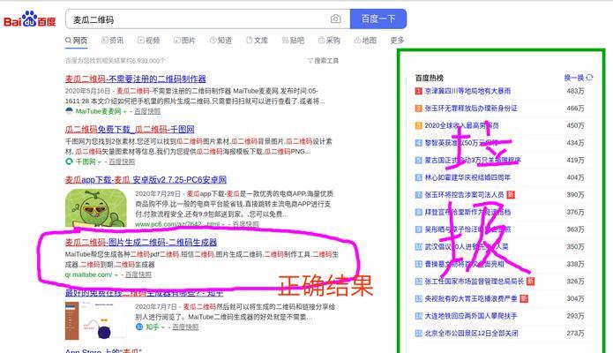Switch to the 地图 tab
613x353 pixels.
365,41
